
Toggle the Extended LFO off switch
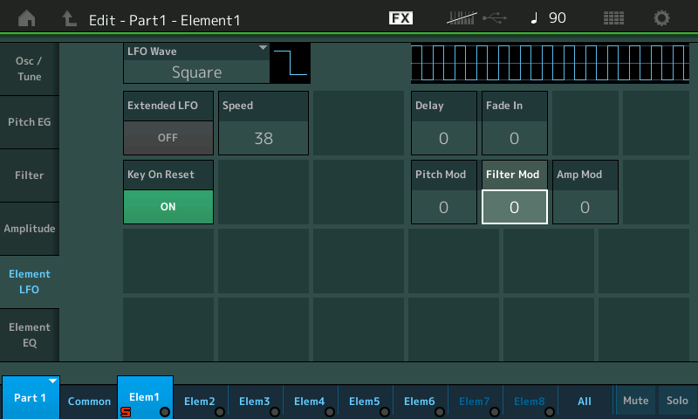point(168,138)
